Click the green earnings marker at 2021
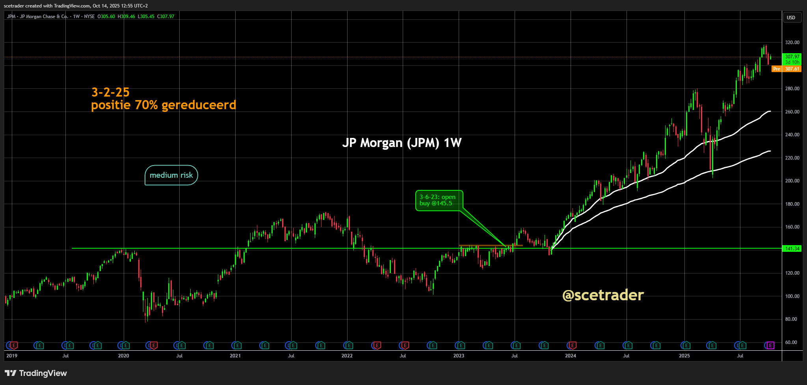Screen dimensions: 807x385 tap(238, 346)
